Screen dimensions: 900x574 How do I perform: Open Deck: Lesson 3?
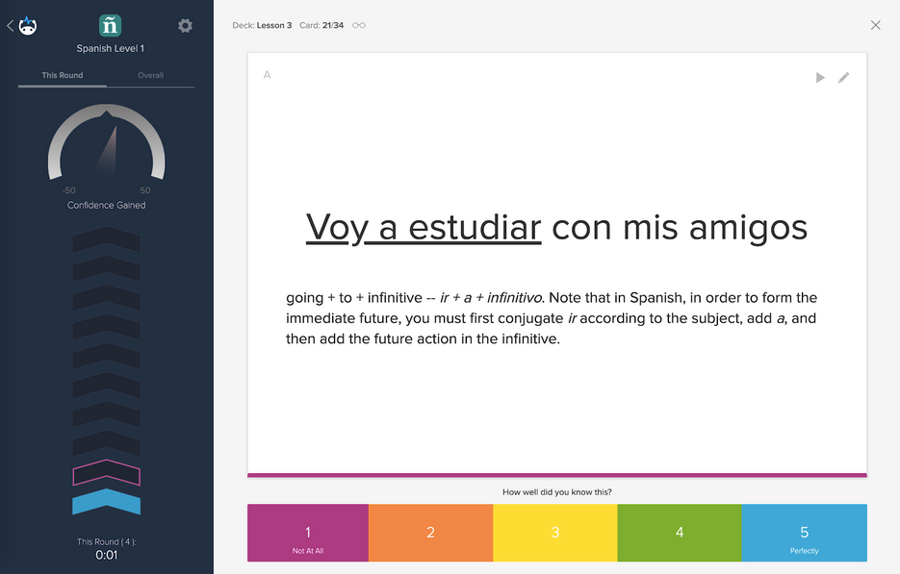(262, 26)
